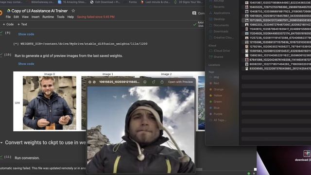Open the Help menu in Colab
This screenshot has height=175, width=311.
tap(70, 17)
